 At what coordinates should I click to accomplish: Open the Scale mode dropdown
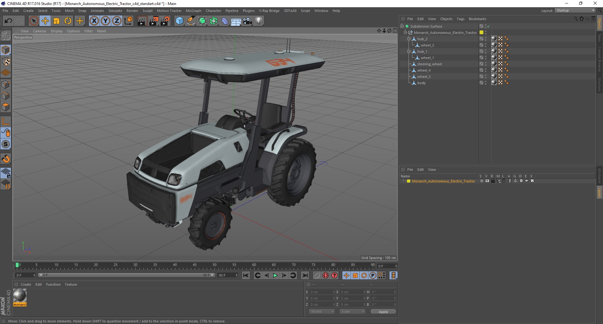pyautogui.click(x=352, y=311)
